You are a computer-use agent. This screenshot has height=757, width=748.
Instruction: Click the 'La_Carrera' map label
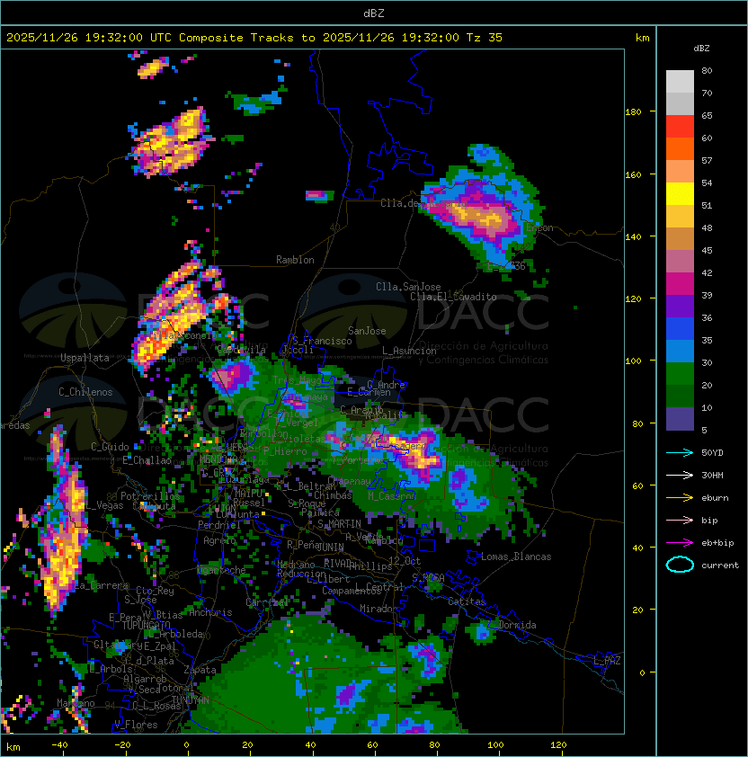click(x=102, y=585)
